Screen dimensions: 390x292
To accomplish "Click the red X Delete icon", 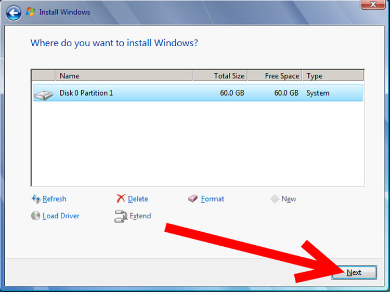I will click(121, 198).
